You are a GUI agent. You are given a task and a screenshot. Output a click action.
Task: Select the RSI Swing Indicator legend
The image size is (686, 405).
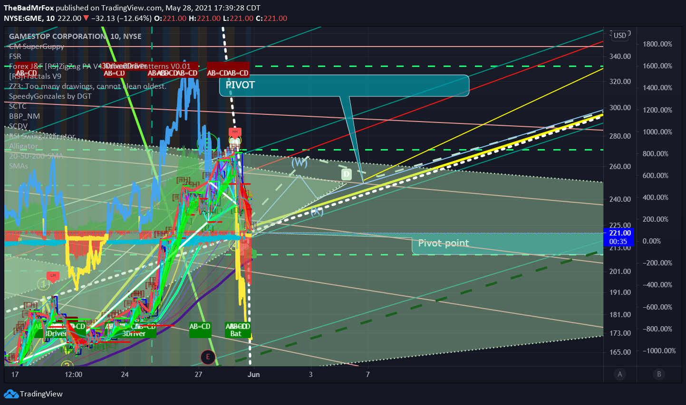(42, 136)
